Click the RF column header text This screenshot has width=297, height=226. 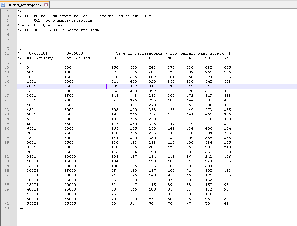click(x=226, y=58)
